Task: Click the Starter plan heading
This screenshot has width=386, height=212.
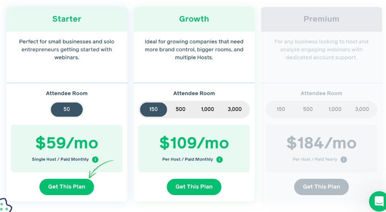Action: pyautogui.click(x=67, y=19)
